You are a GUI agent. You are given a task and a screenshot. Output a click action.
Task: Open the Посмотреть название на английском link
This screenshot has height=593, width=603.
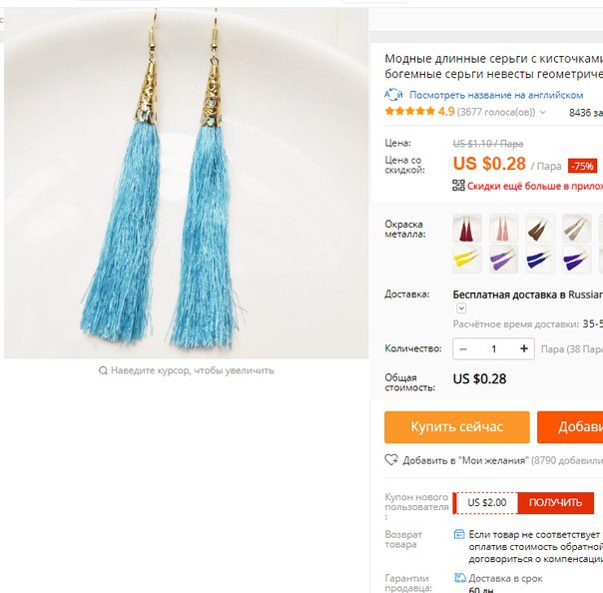[x=496, y=95]
